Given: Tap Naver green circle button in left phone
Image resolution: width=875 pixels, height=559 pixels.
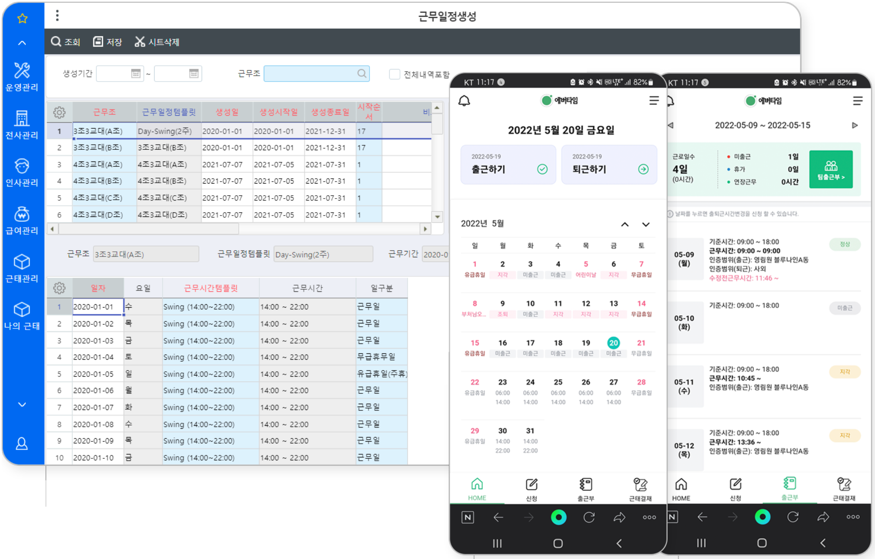Looking at the screenshot, I should [x=558, y=517].
